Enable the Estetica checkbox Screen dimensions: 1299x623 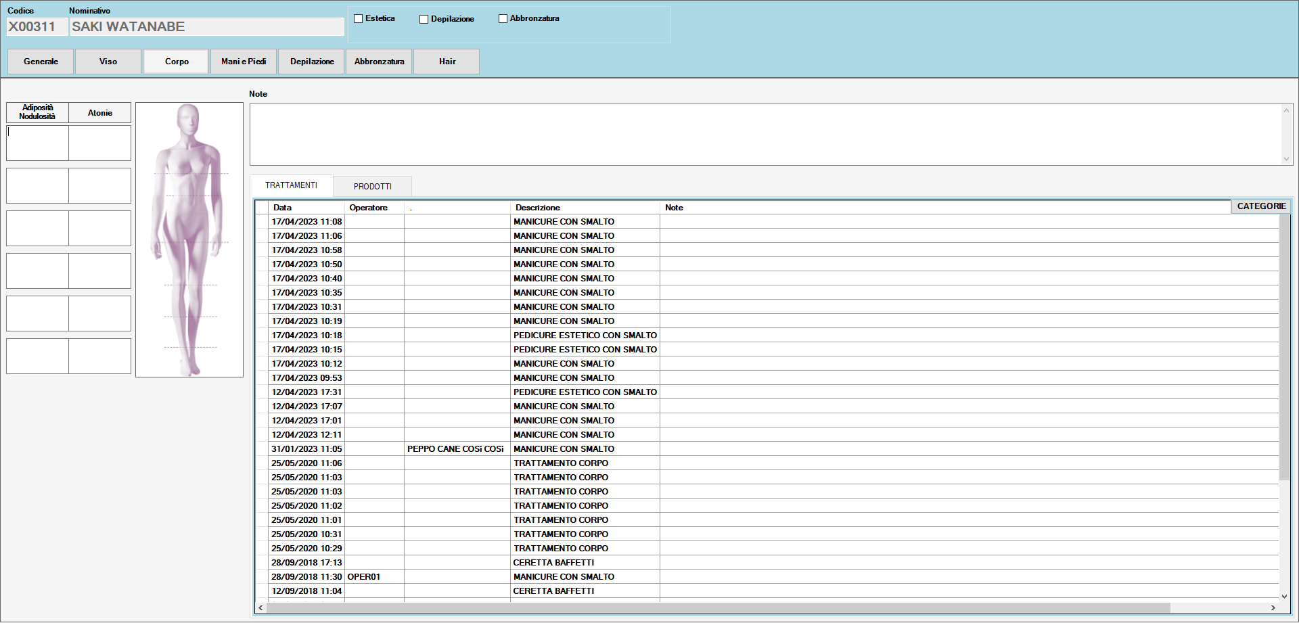(359, 19)
